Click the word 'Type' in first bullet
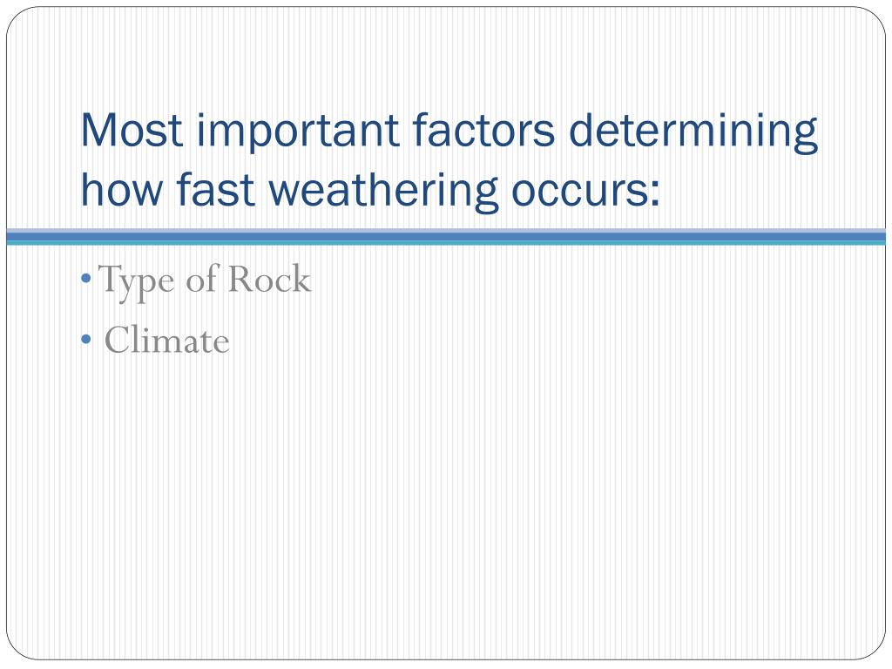Viewport: 892px width, 669px height. pos(136,281)
